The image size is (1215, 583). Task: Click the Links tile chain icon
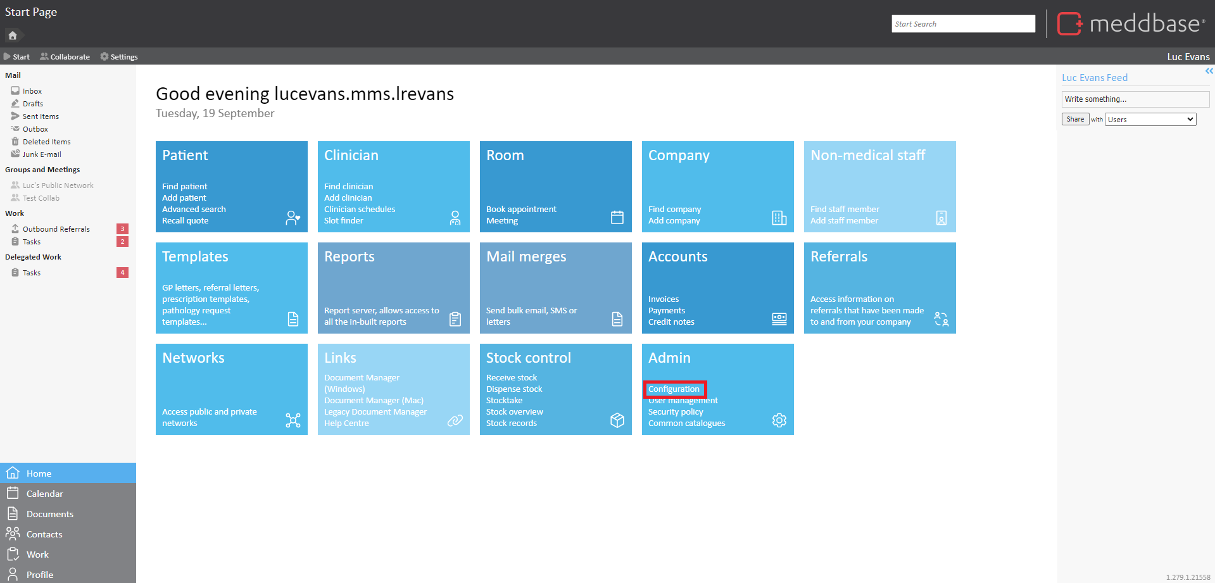click(455, 420)
